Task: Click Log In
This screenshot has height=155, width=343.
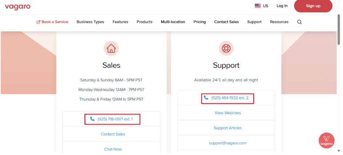Action: 282,6
